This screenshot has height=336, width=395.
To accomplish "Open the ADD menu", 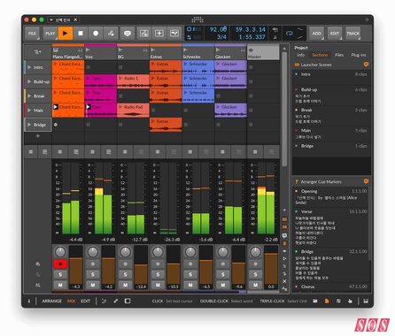I will click(316, 34).
